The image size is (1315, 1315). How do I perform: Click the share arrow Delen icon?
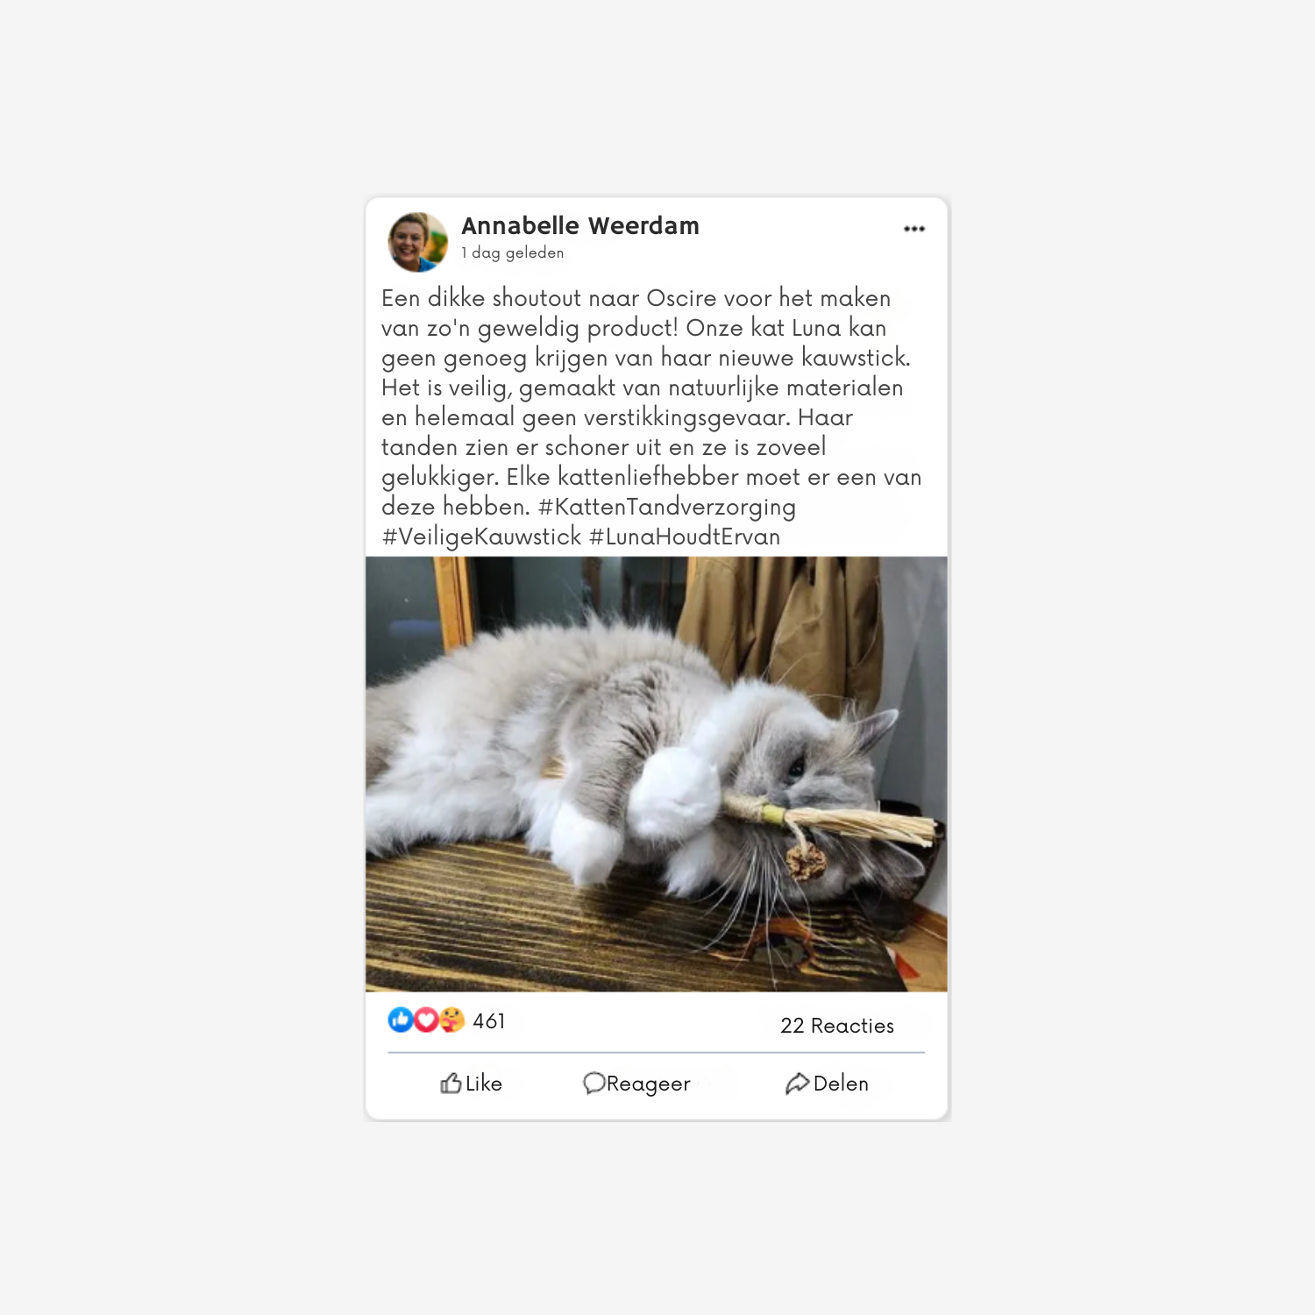797,1084
